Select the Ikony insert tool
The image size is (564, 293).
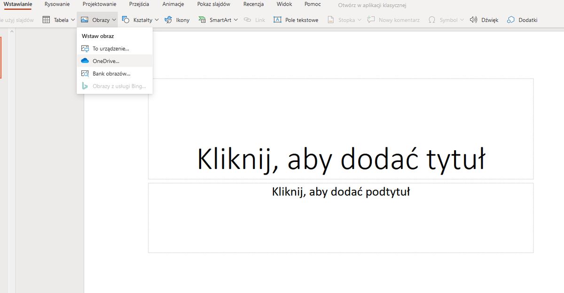click(x=177, y=20)
